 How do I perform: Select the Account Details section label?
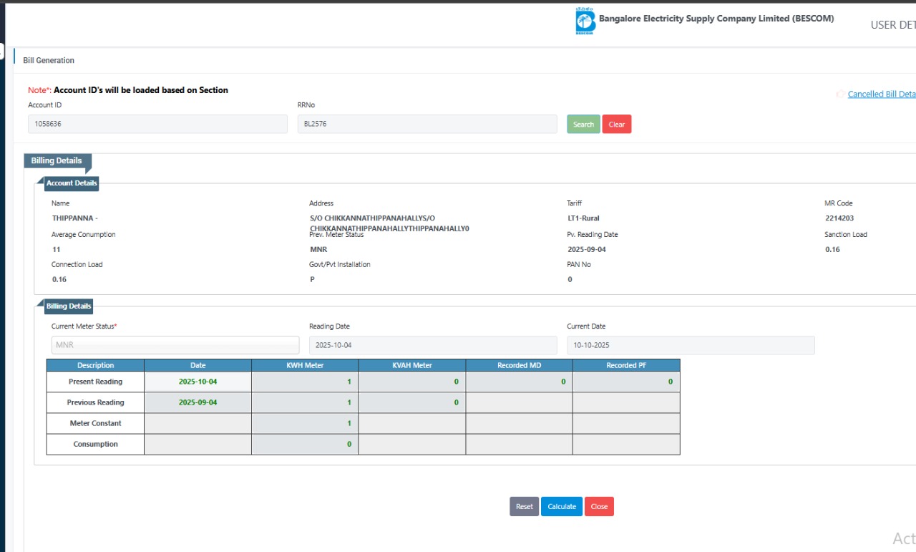(x=72, y=183)
